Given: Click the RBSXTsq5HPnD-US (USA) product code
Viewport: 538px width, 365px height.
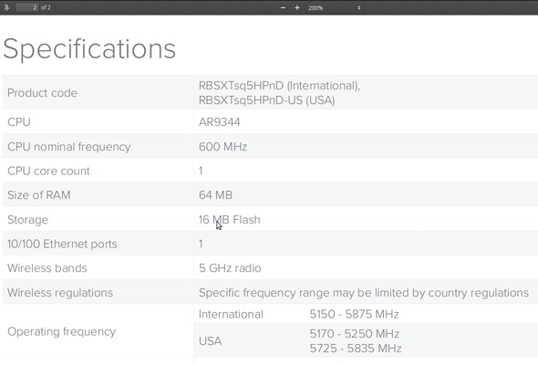Looking at the screenshot, I should (266, 100).
